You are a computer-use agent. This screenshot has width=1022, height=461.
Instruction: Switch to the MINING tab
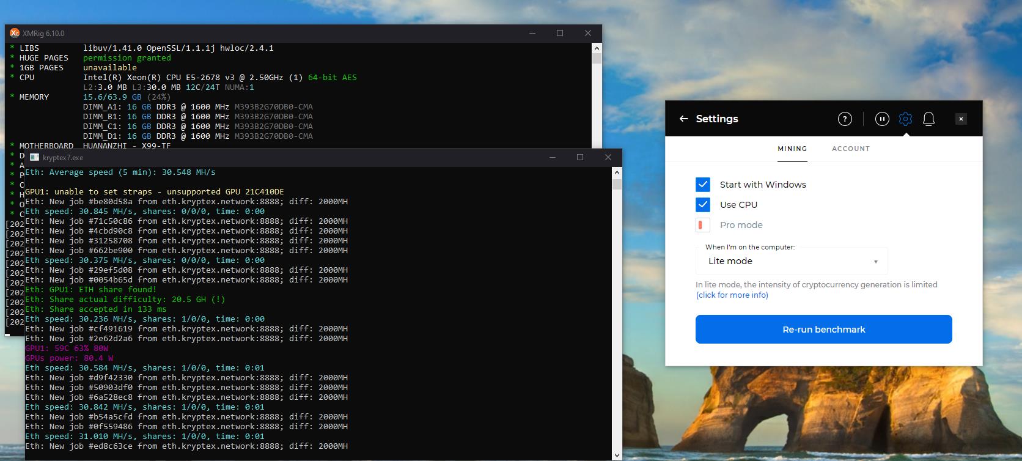(792, 149)
